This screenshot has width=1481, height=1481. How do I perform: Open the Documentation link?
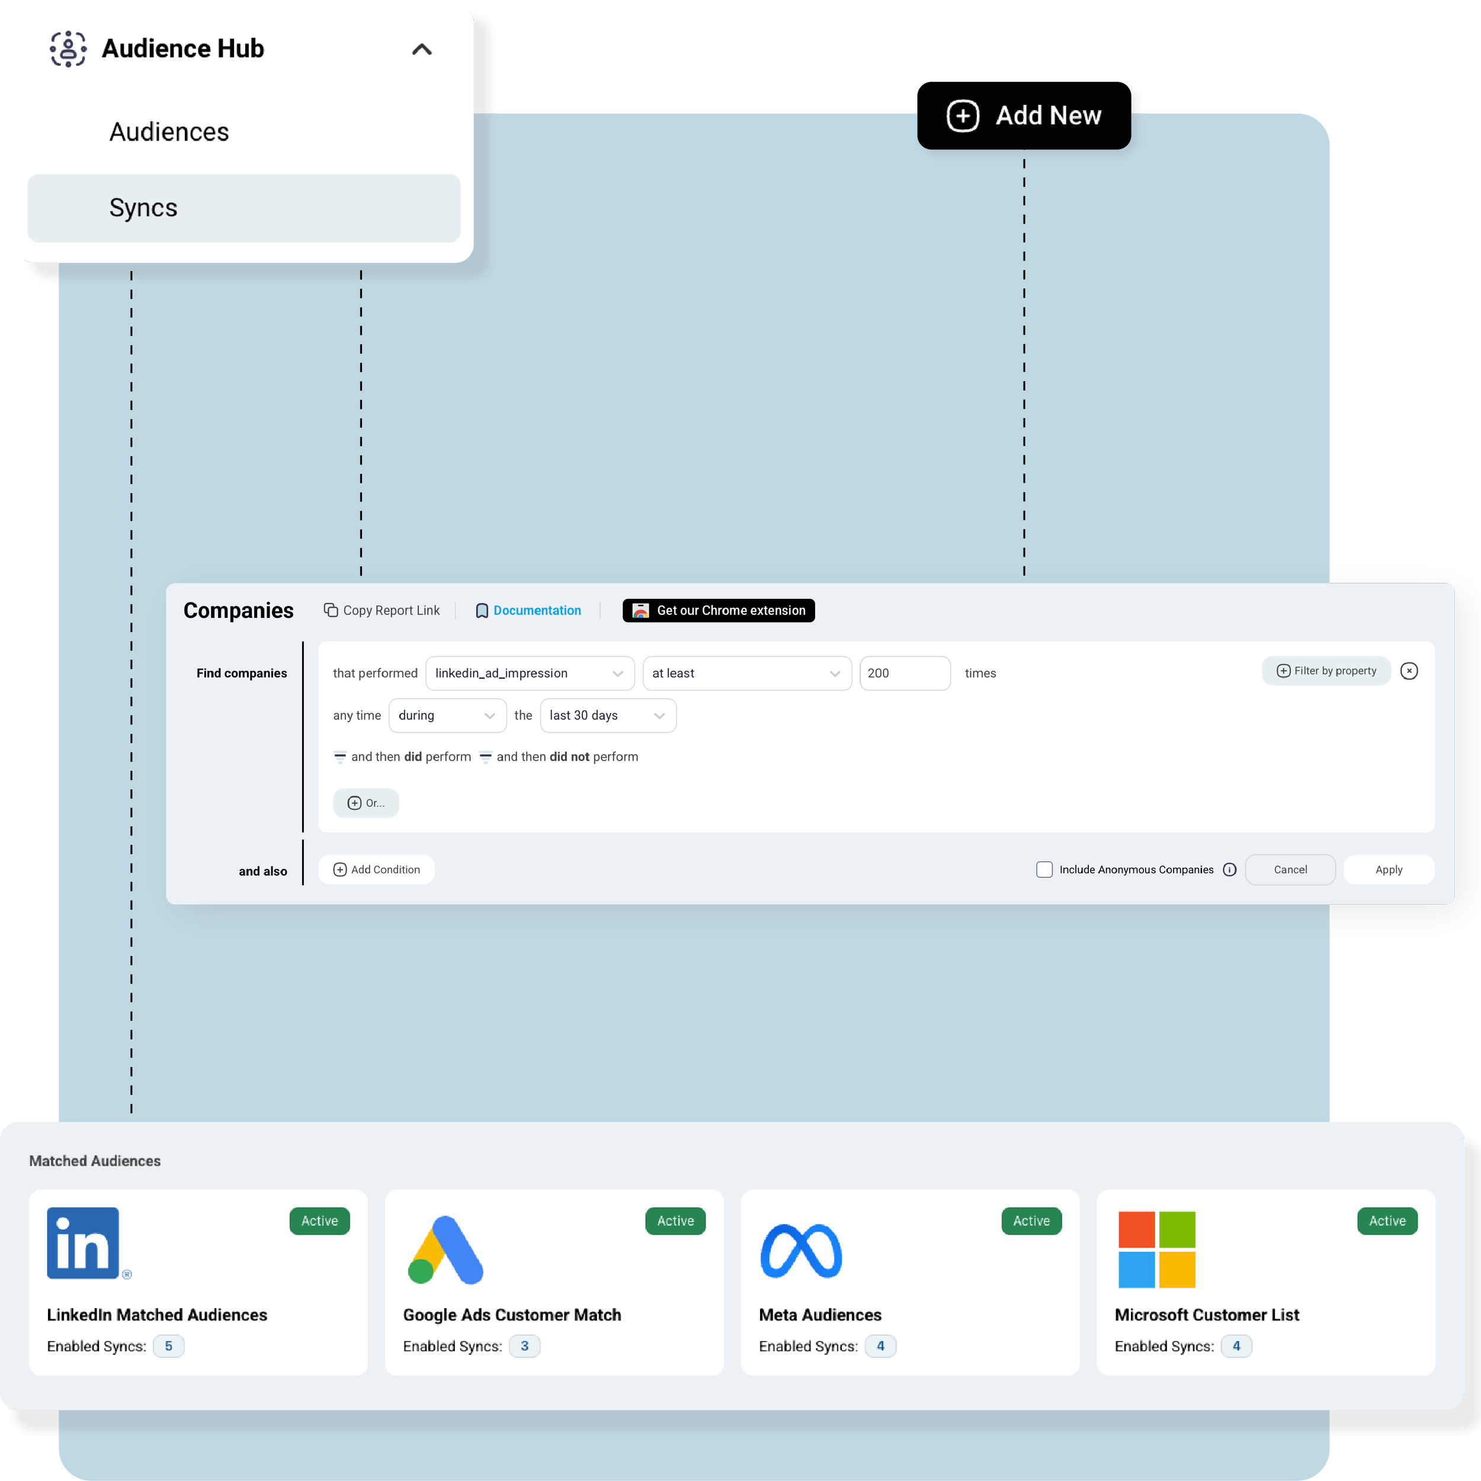[x=537, y=610]
